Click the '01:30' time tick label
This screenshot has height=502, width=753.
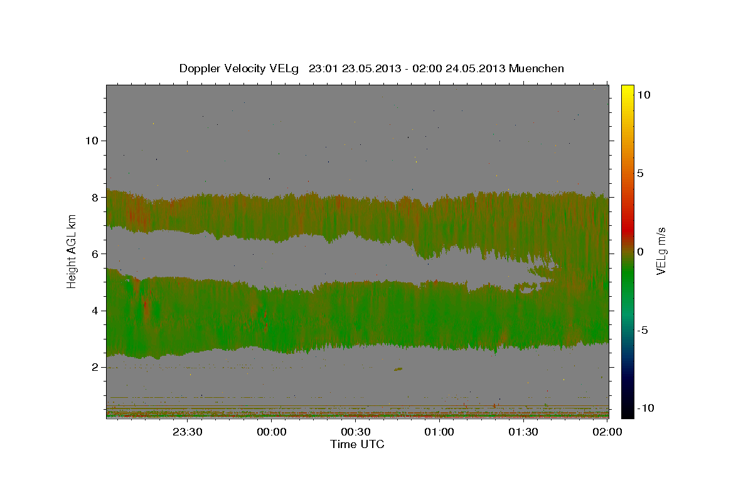523,432
